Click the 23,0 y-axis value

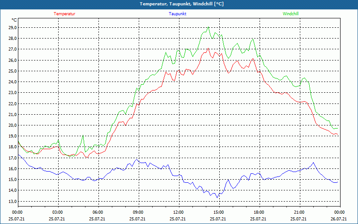(x=13, y=93)
